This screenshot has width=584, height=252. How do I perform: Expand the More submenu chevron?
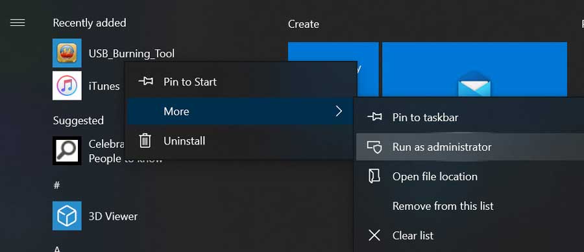[x=339, y=111]
